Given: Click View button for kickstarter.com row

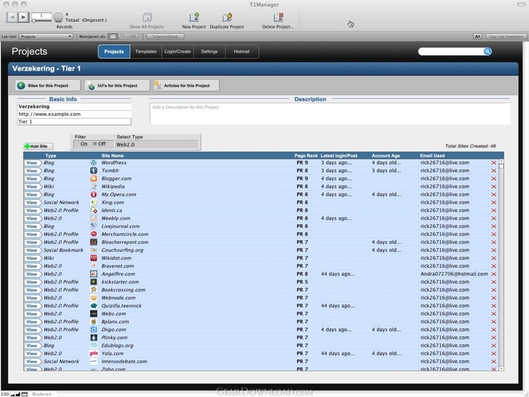Looking at the screenshot, I should (x=32, y=282).
